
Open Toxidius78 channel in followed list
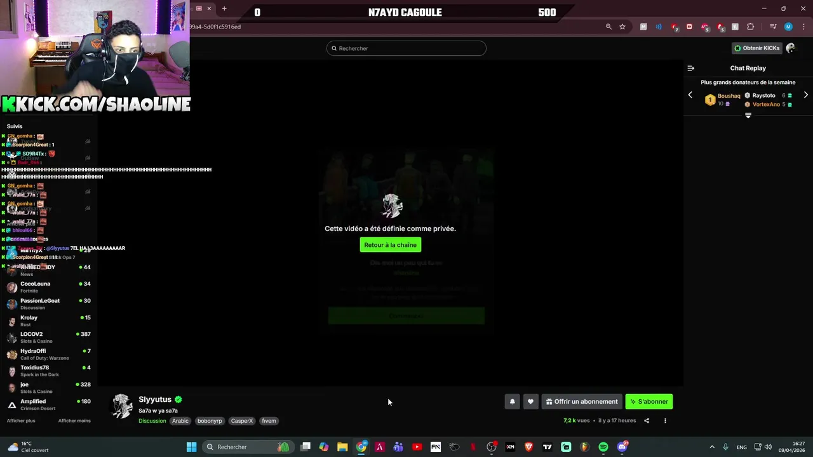(x=49, y=371)
